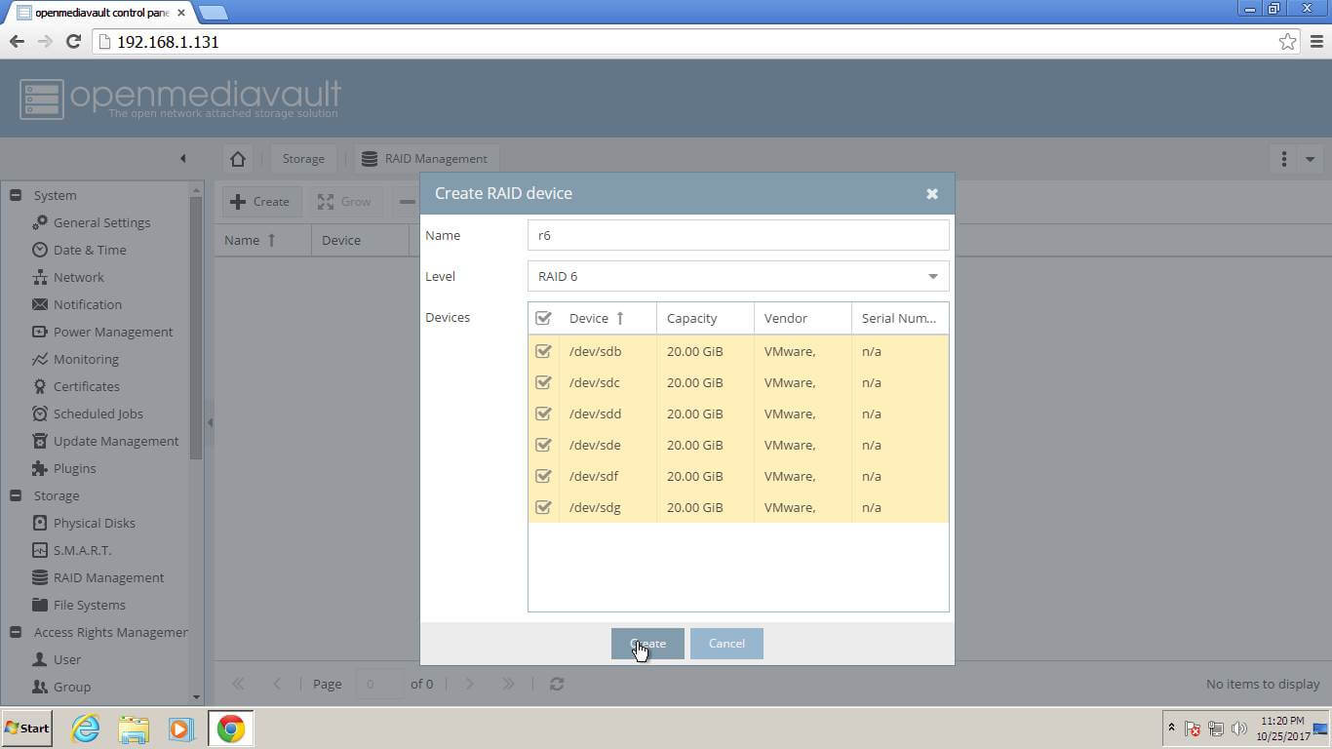Click the Scheduled Jobs alarm icon
This screenshot has height=749, width=1332.
(40, 414)
